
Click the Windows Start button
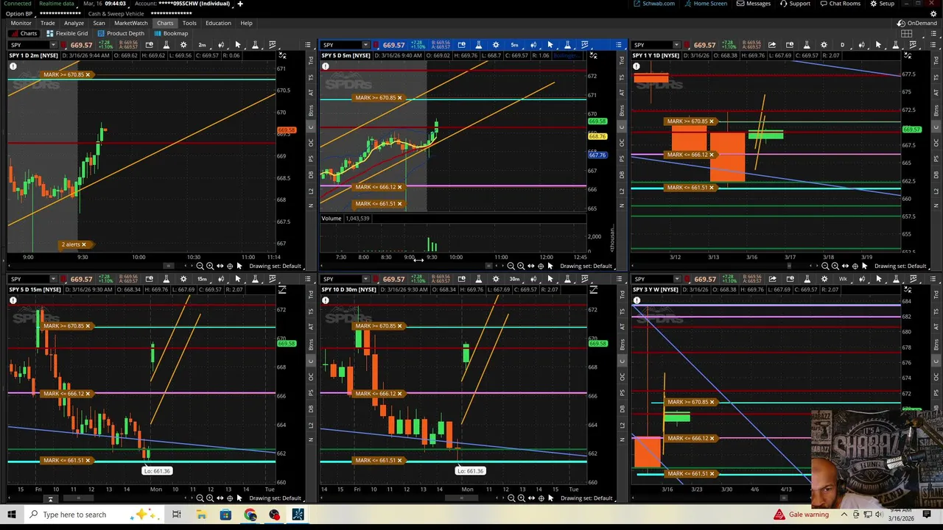coord(12,515)
